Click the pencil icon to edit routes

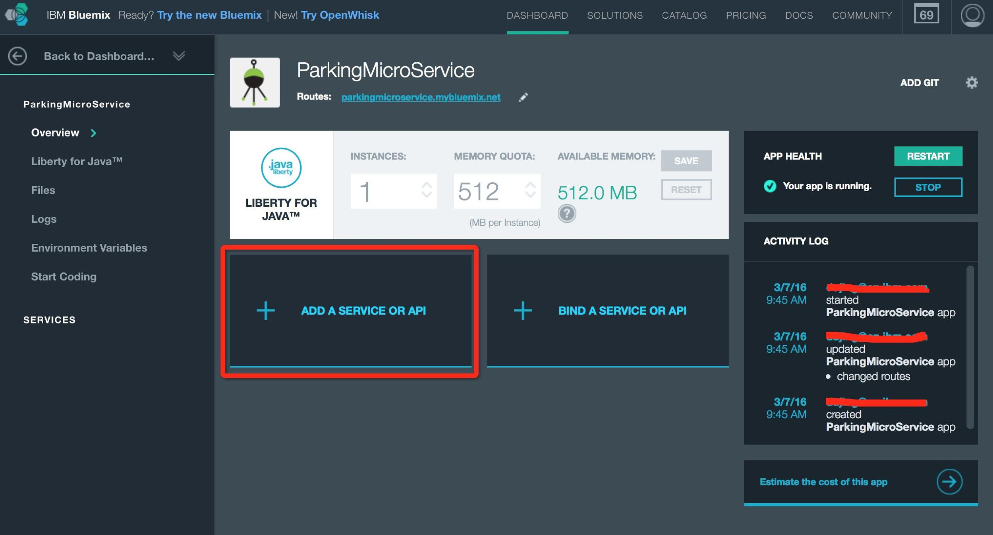coord(523,97)
